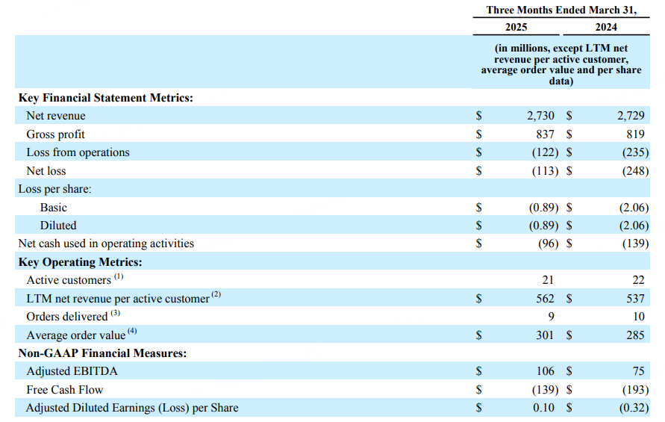The width and height of the screenshot is (665, 422).
Task: Select the Orders delivered value 9
Action: pyautogui.click(x=551, y=316)
